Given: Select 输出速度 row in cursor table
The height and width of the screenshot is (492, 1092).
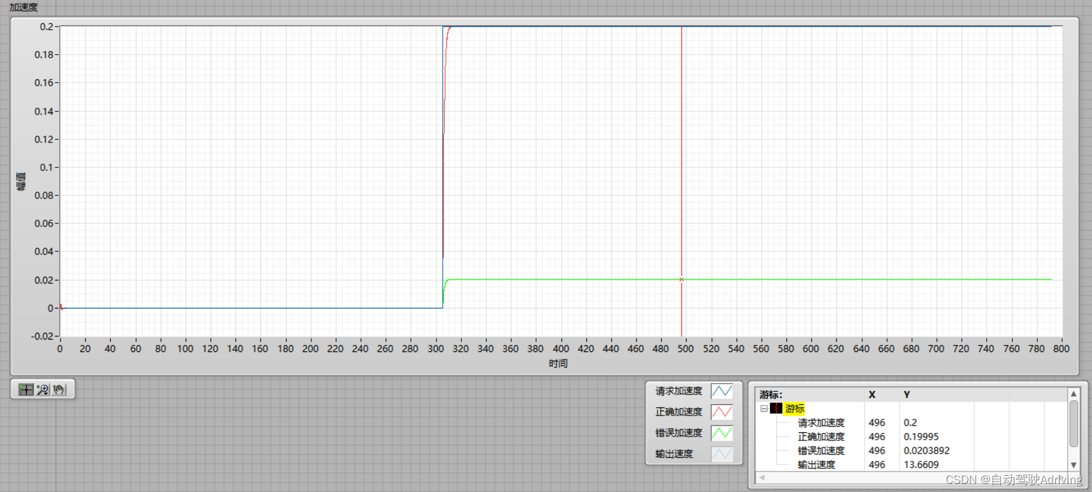Looking at the screenshot, I should click(x=911, y=465).
